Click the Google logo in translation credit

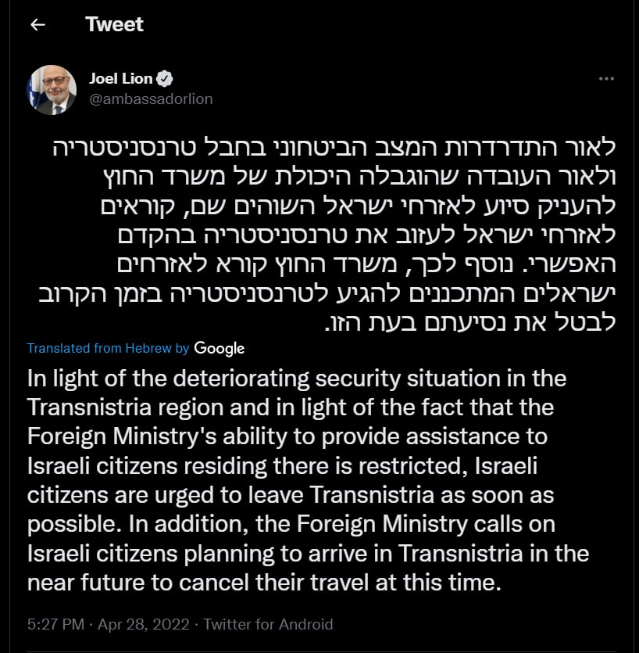coord(220,349)
